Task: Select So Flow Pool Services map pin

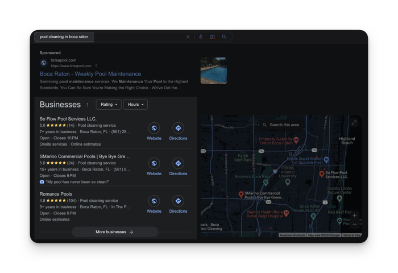Action: pyautogui.click(x=322, y=174)
